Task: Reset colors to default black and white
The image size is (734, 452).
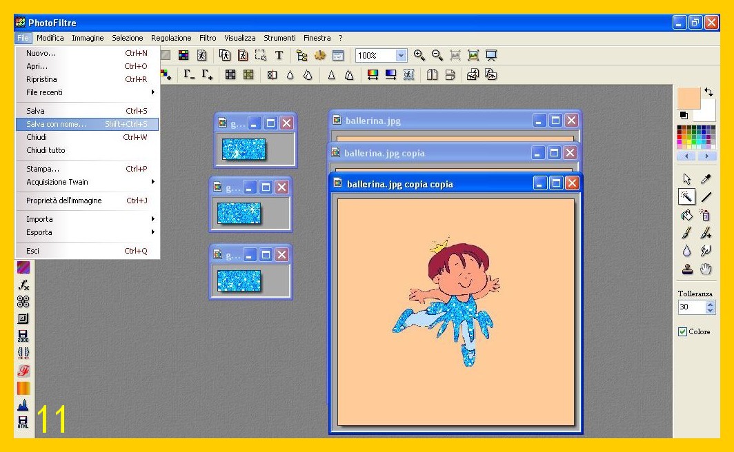Action: click(684, 115)
